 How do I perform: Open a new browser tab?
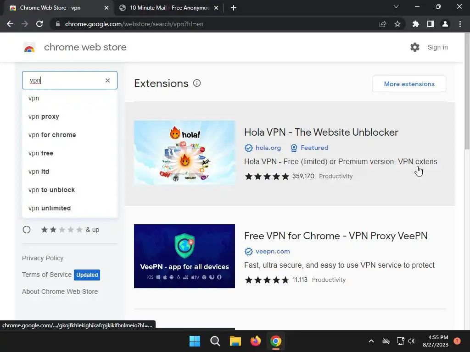(234, 8)
